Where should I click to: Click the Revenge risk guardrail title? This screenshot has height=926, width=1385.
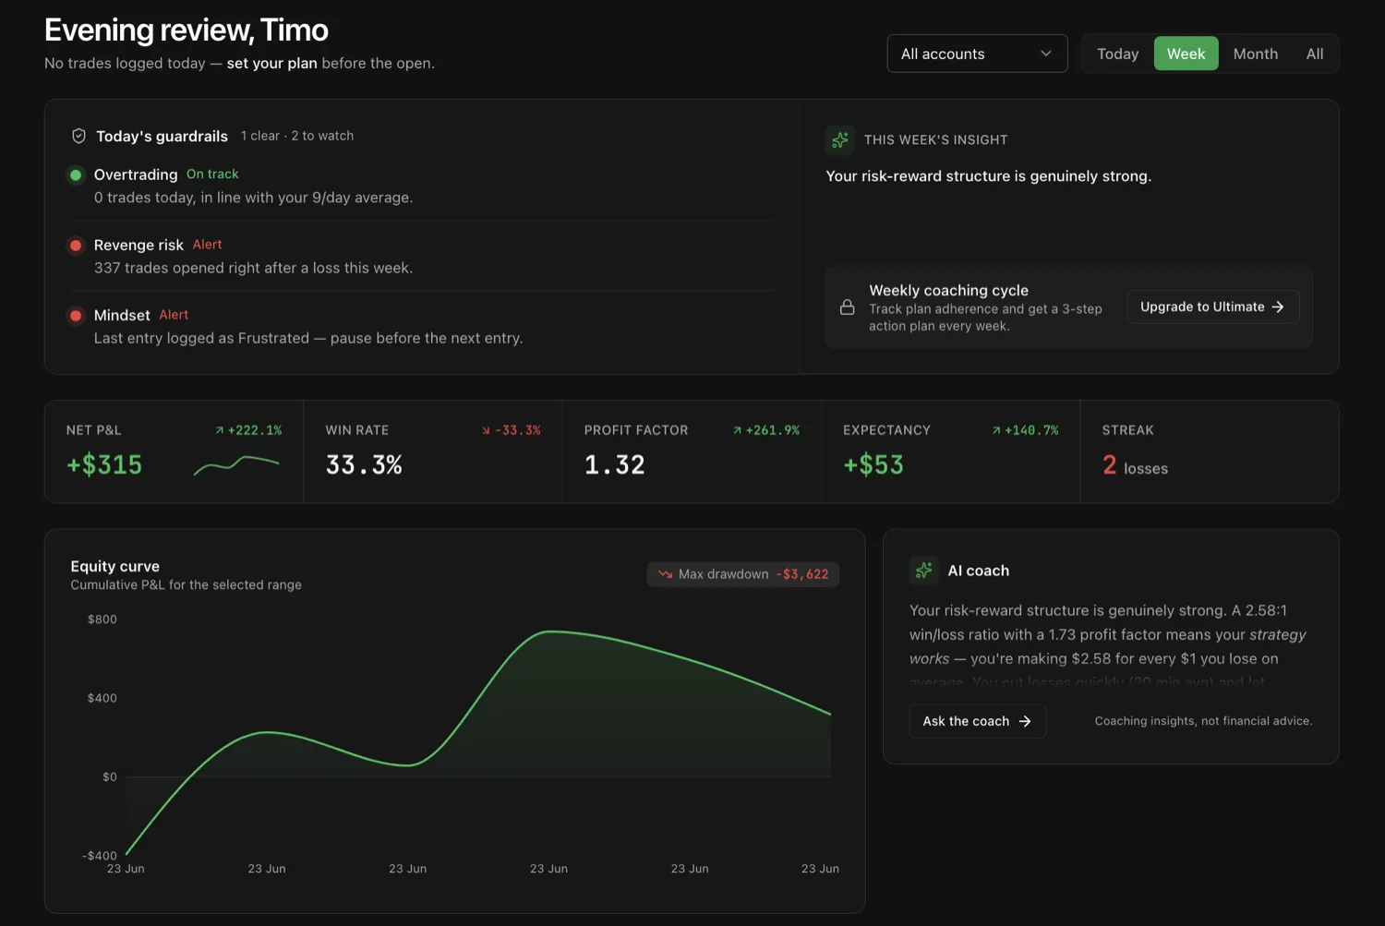(x=138, y=245)
